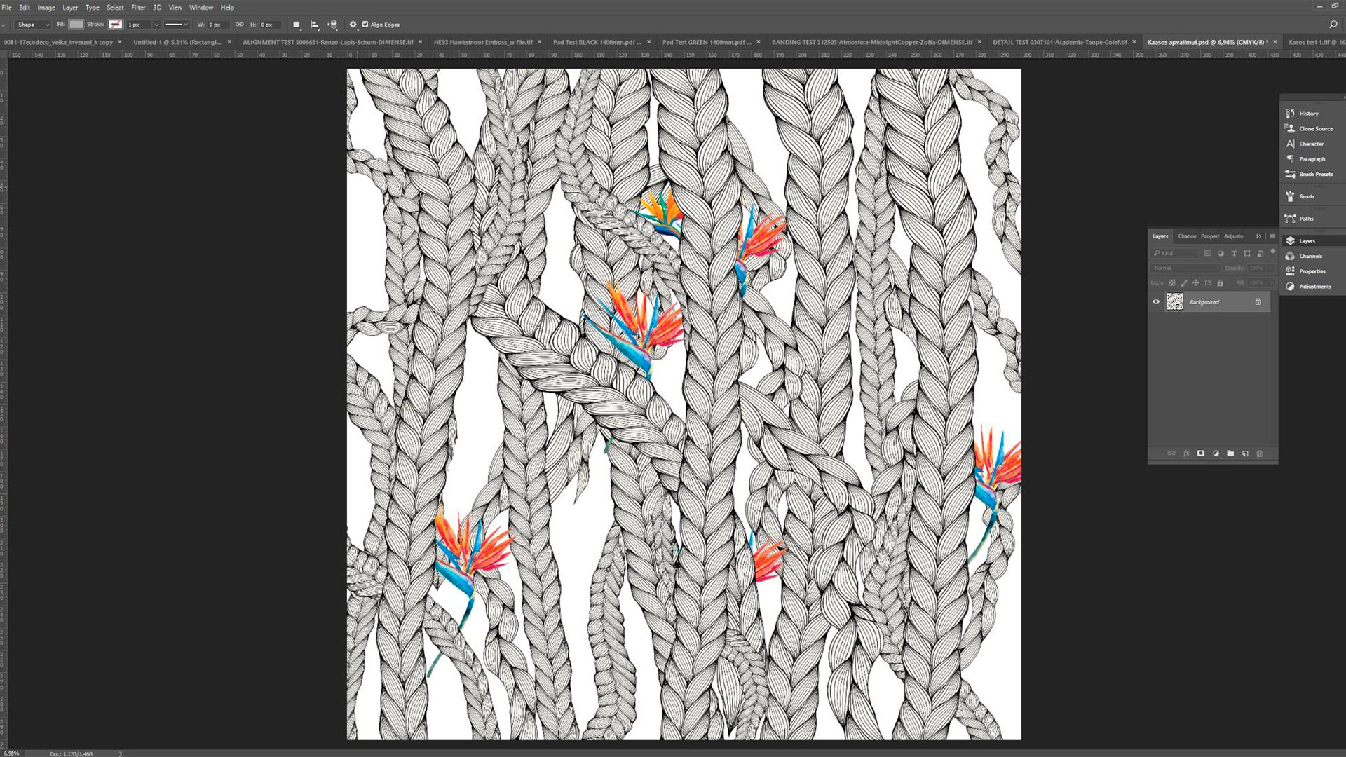This screenshot has width=1346, height=757.
Task: Click the Background layer thumbnail
Action: pos(1175,302)
